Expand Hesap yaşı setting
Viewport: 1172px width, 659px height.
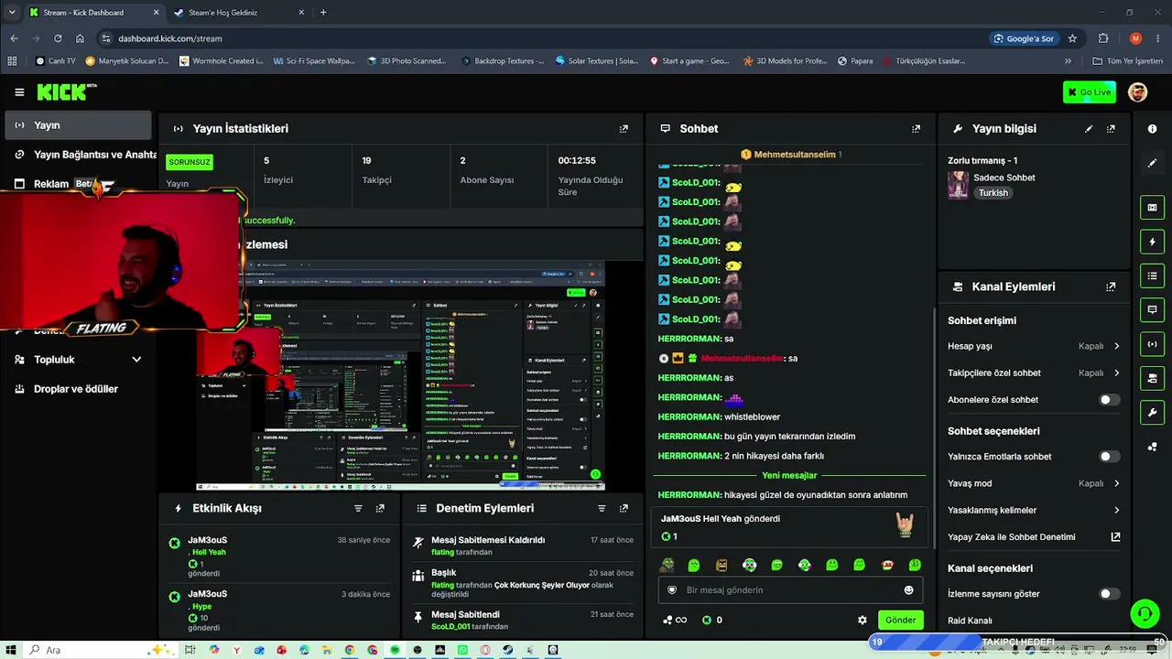pos(1034,346)
